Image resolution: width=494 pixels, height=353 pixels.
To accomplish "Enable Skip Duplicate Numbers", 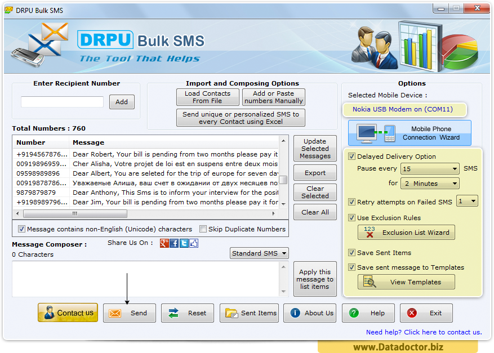I will [x=203, y=229].
